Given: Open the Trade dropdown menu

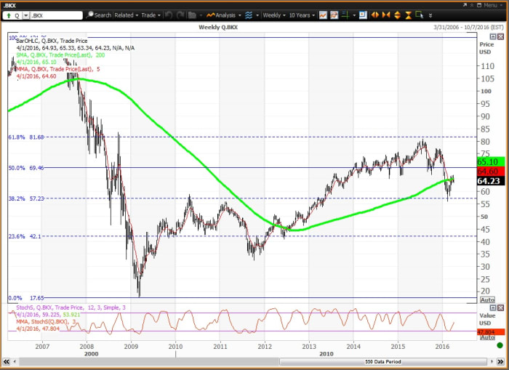Looking at the screenshot, I should coord(151,15).
